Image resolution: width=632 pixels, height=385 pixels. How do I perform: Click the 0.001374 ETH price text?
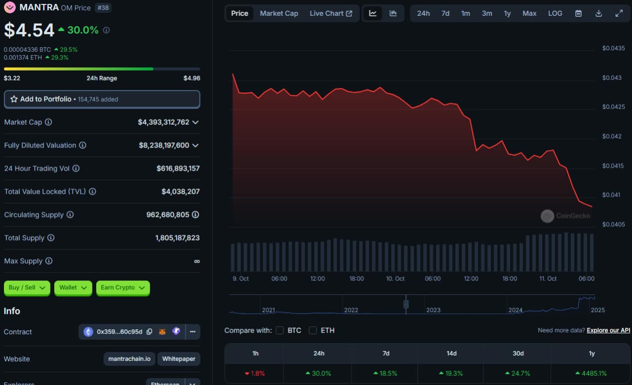click(x=23, y=58)
